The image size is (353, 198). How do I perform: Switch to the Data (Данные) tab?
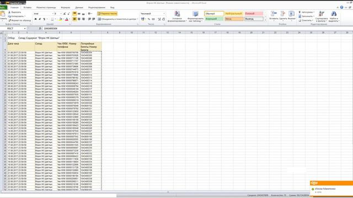(x=79, y=7)
